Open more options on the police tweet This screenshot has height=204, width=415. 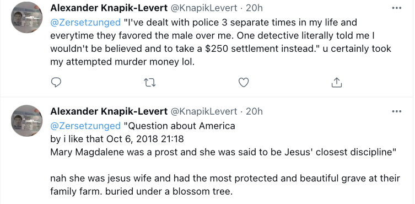click(x=396, y=8)
